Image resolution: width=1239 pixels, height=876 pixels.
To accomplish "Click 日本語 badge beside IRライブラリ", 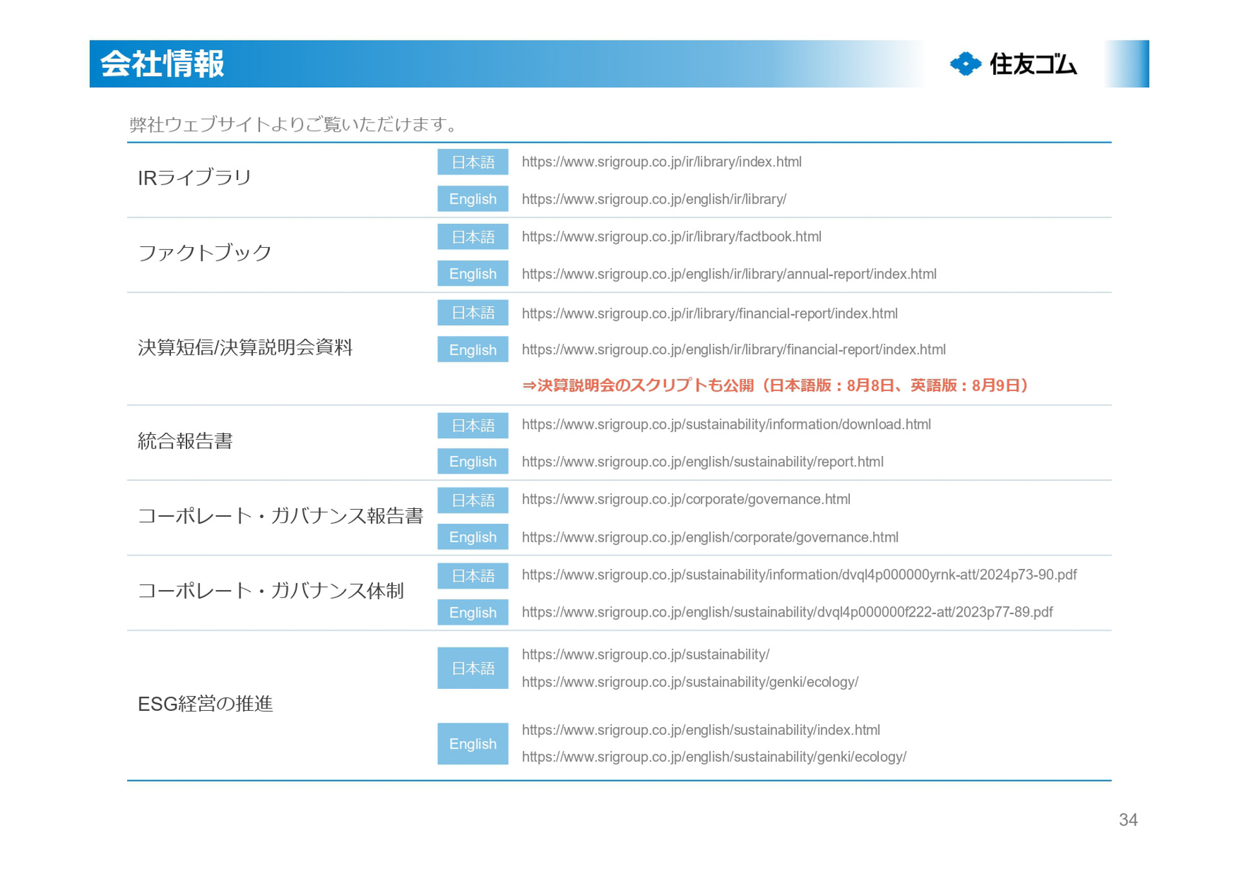I will coord(472,162).
